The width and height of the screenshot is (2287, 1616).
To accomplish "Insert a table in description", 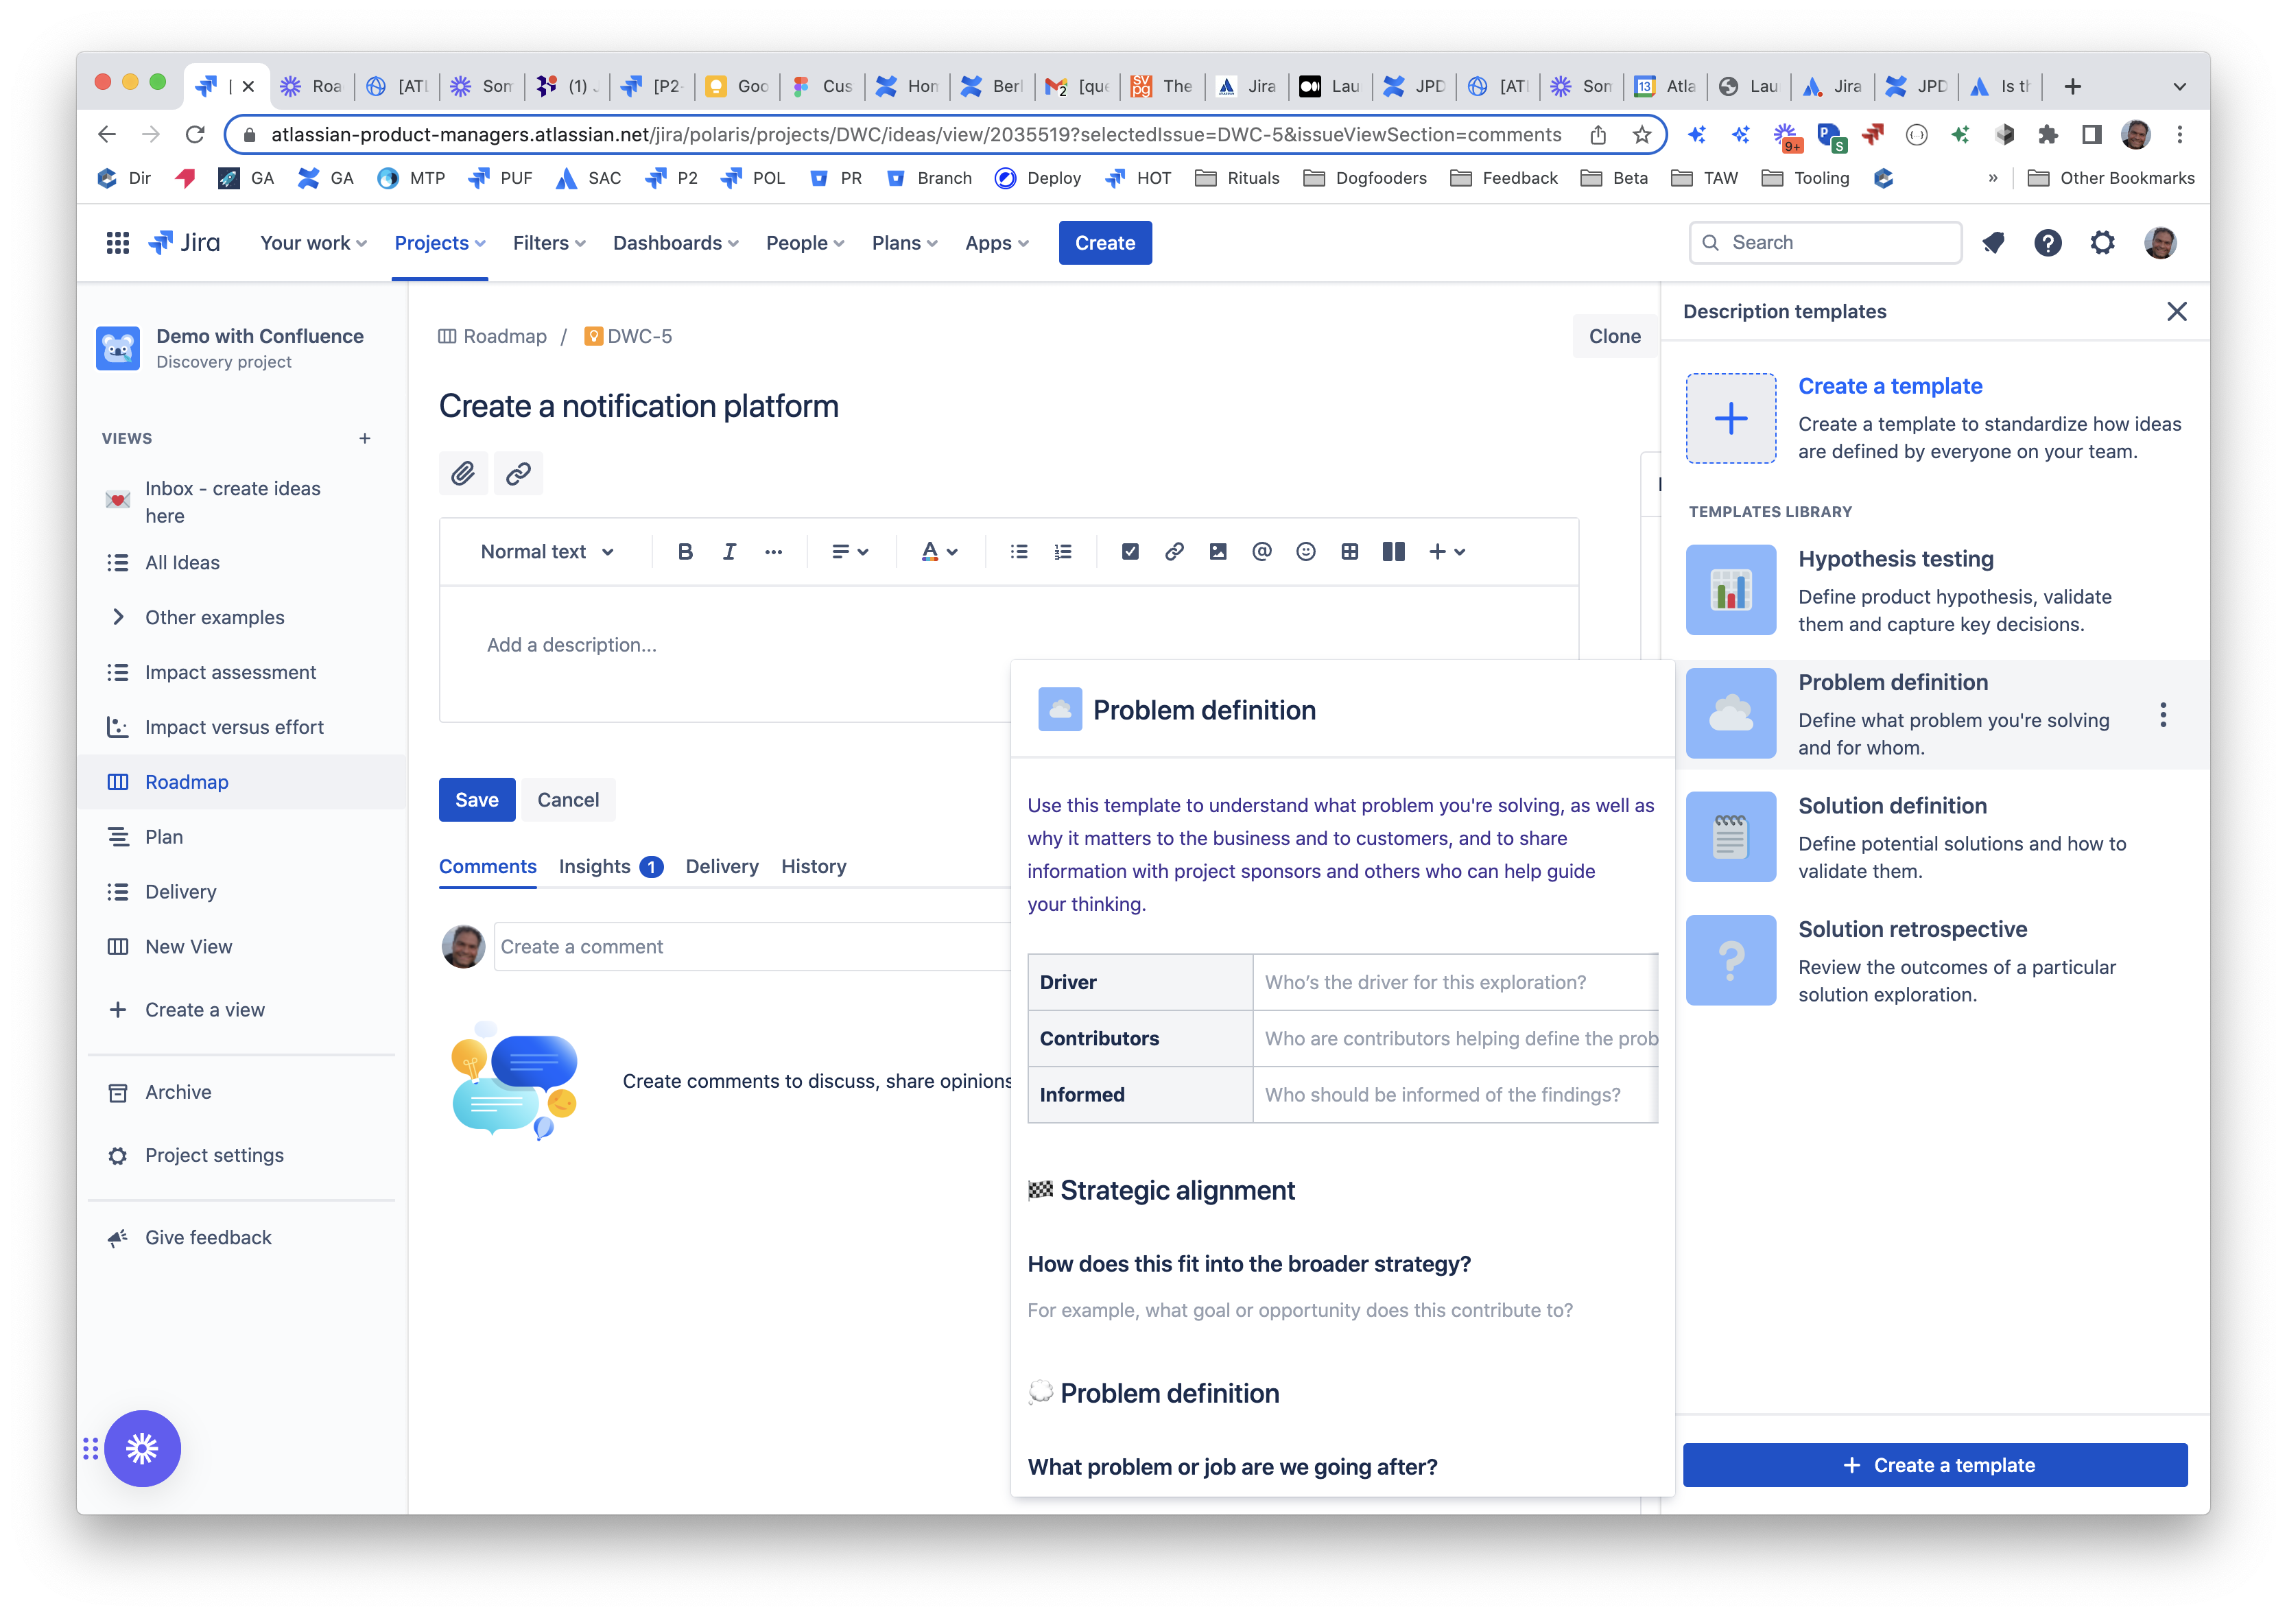I will (x=1349, y=552).
